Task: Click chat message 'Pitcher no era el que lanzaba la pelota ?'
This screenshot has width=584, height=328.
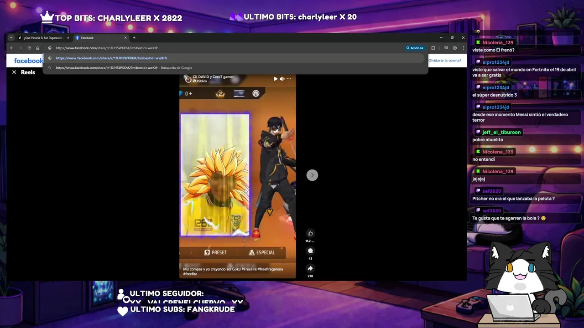Action: pos(514,199)
